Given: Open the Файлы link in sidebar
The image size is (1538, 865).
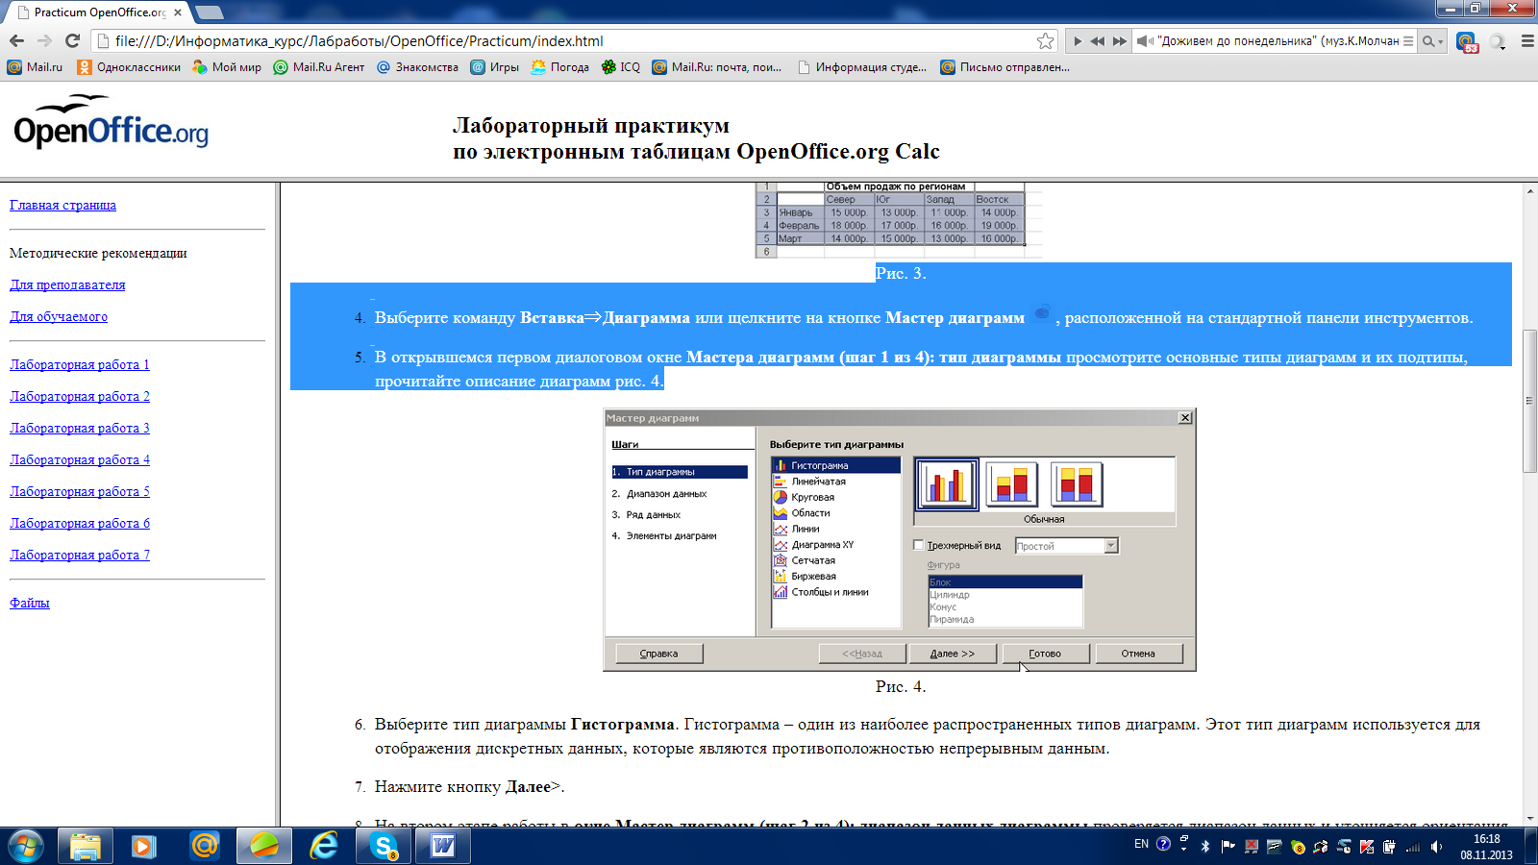Looking at the screenshot, I should coord(30,603).
